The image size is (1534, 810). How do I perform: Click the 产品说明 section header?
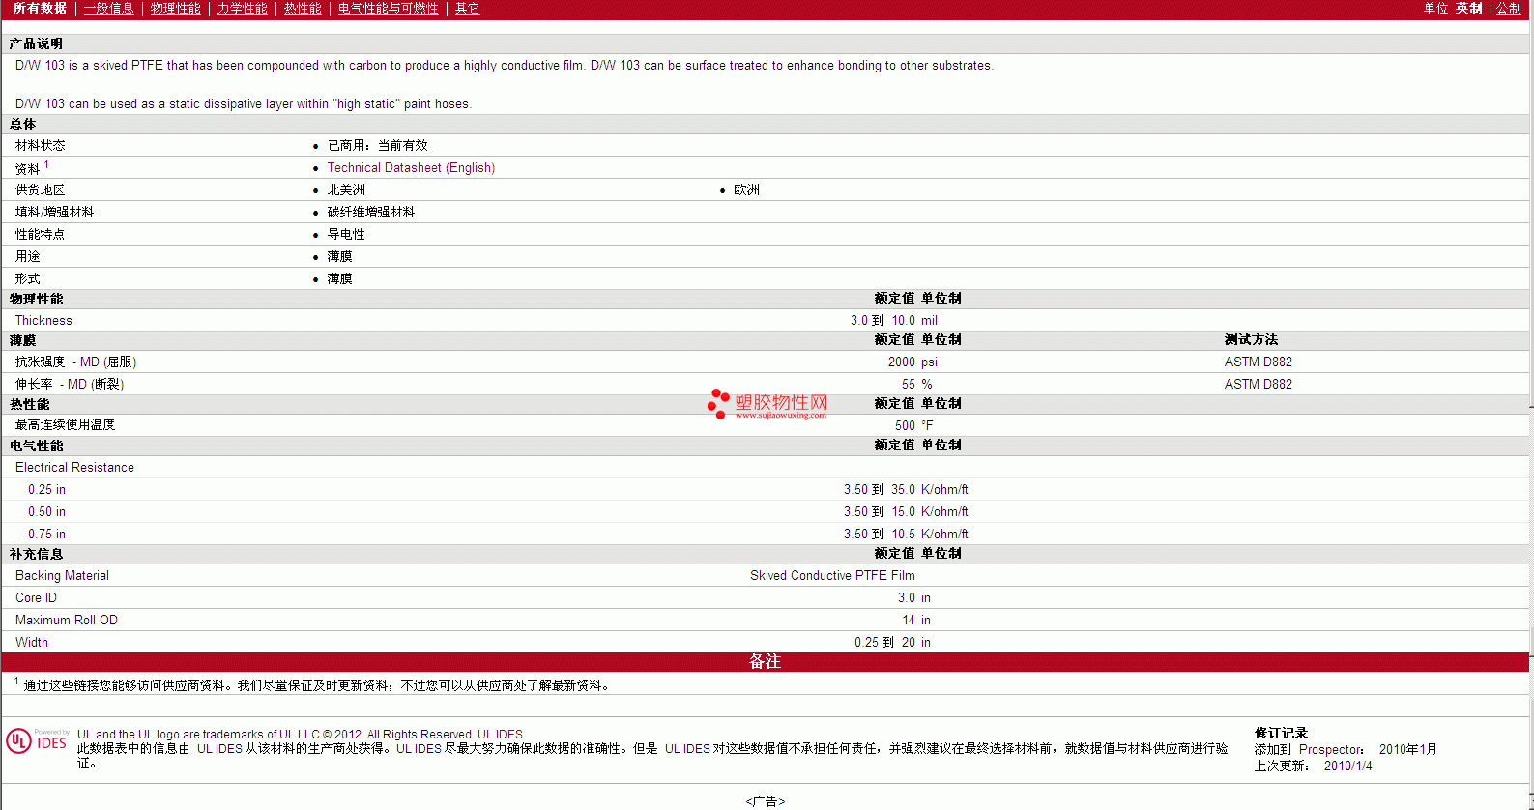[36, 44]
